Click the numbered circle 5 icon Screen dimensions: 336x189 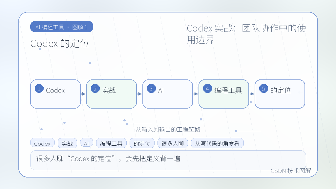pos(263,89)
